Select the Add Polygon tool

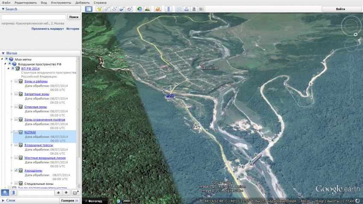(107, 9)
